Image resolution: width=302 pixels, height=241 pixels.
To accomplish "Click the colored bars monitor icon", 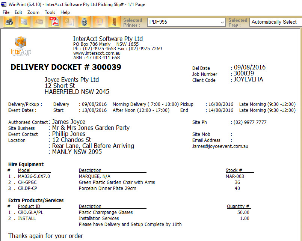I will click(99, 22).
